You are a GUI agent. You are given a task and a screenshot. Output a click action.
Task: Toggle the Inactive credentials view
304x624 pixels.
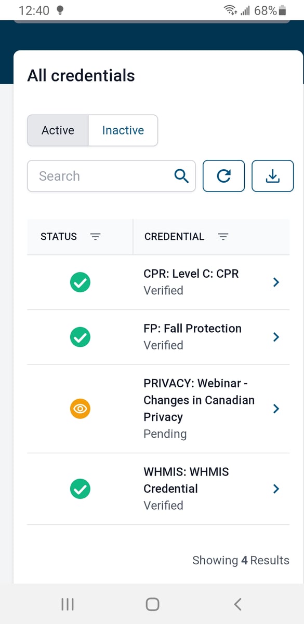tap(123, 130)
